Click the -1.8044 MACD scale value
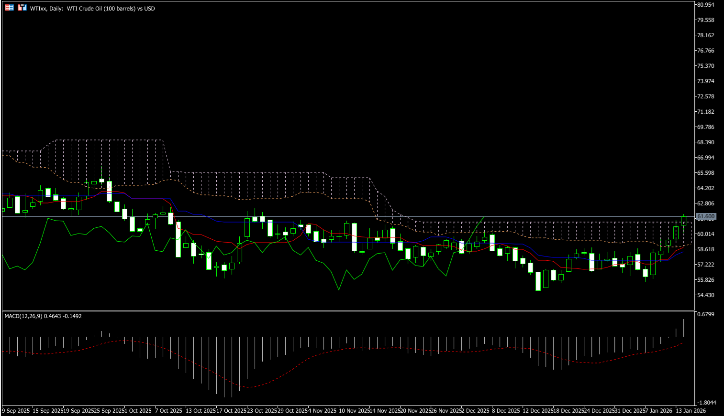Image resolution: width=724 pixels, height=416 pixels. coord(706,403)
